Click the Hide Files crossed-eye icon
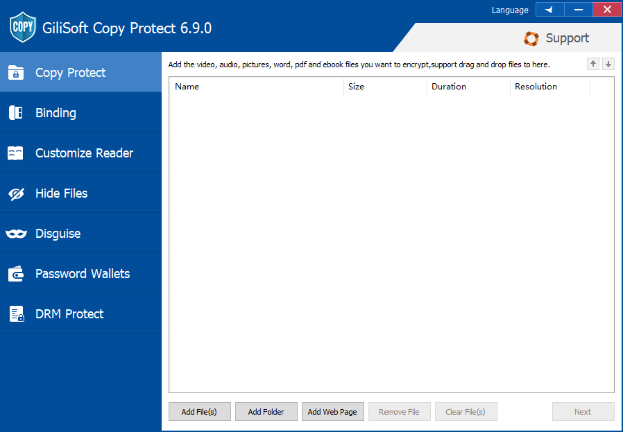623x432 pixels. pyautogui.click(x=16, y=193)
